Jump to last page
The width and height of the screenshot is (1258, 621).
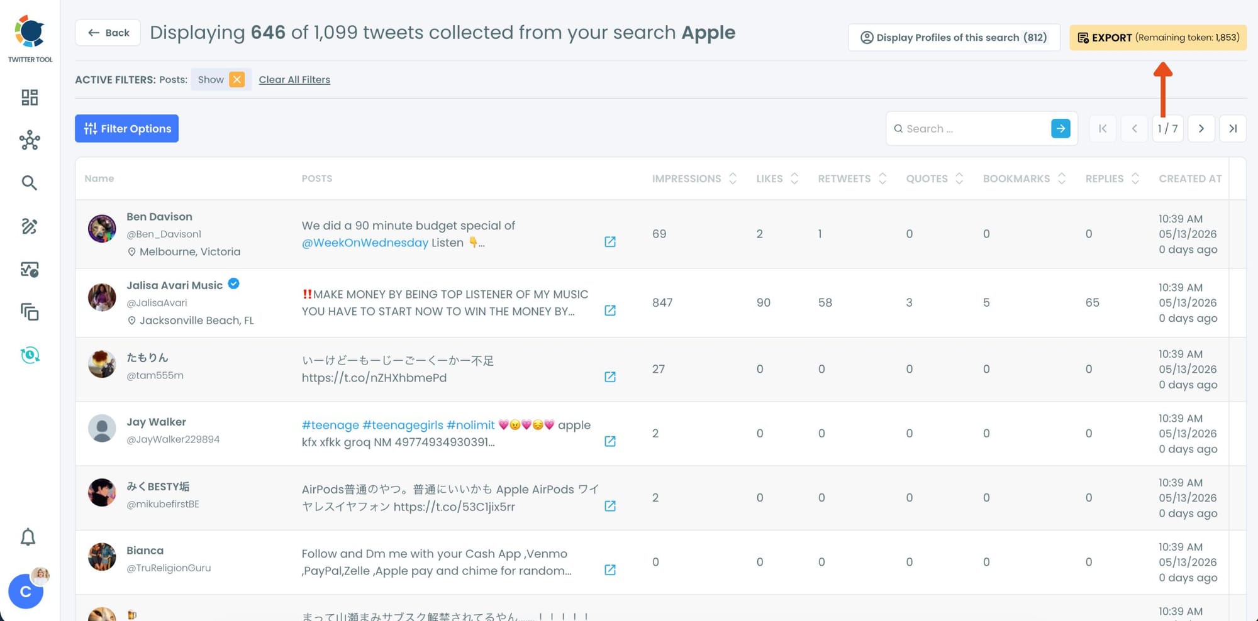[x=1233, y=128]
